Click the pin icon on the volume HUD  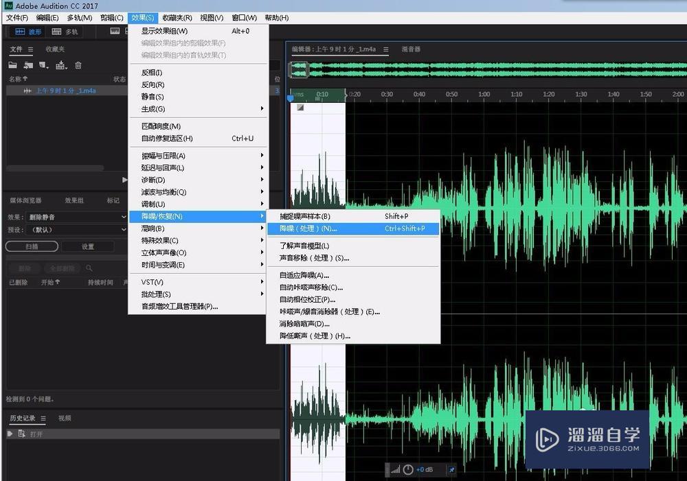click(x=451, y=469)
